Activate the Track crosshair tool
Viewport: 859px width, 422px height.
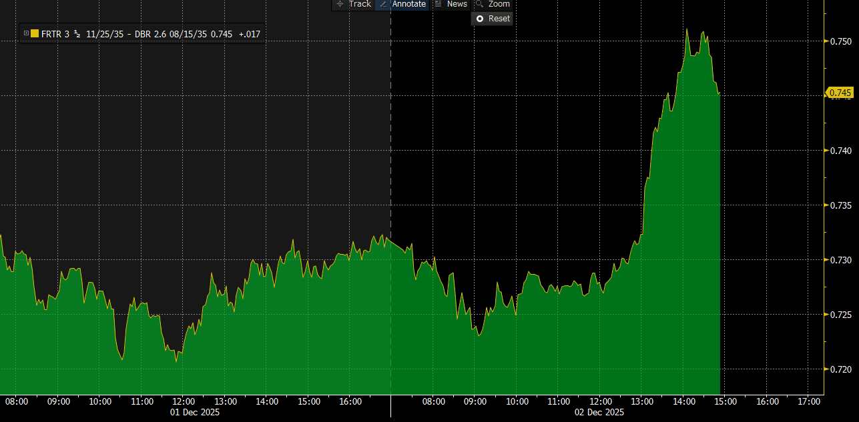(354, 4)
